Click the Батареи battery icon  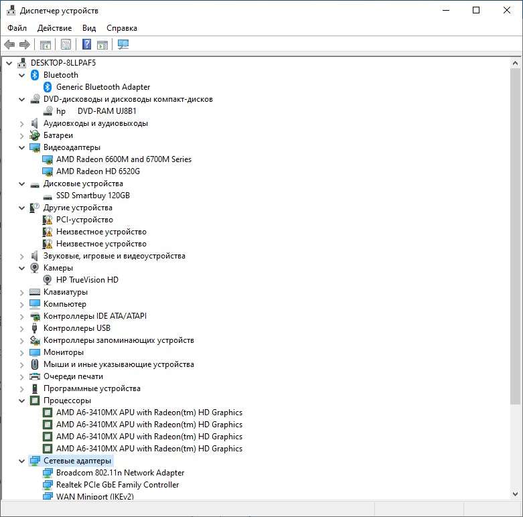click(x=35, y=135)
